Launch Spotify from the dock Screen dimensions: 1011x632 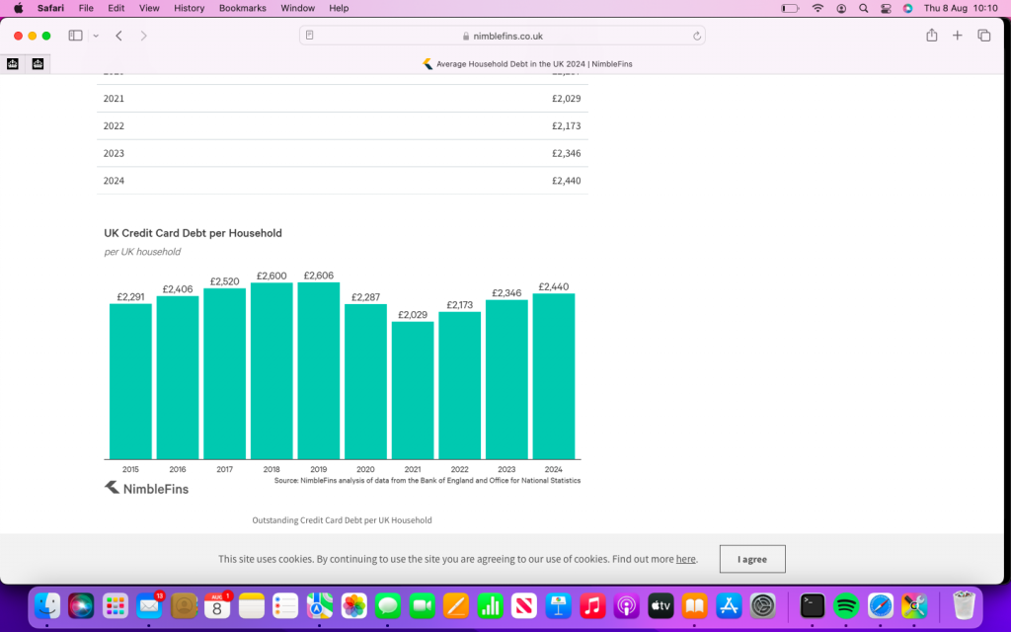click(x=846, y=605)
